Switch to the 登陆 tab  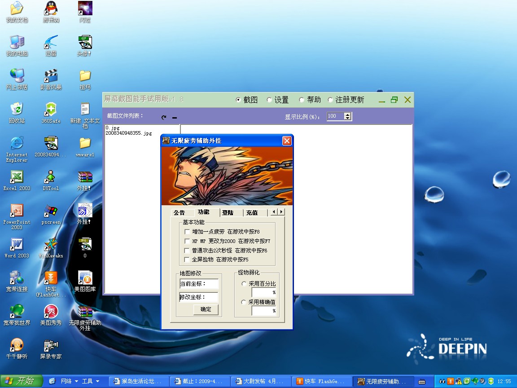point(228,213)
